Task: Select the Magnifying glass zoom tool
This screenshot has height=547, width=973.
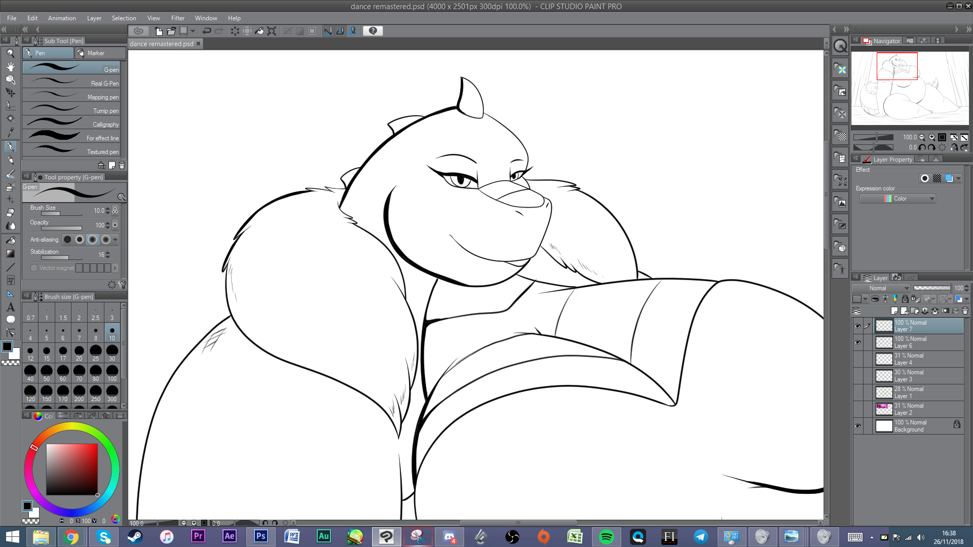Action: tap(10, 53)
